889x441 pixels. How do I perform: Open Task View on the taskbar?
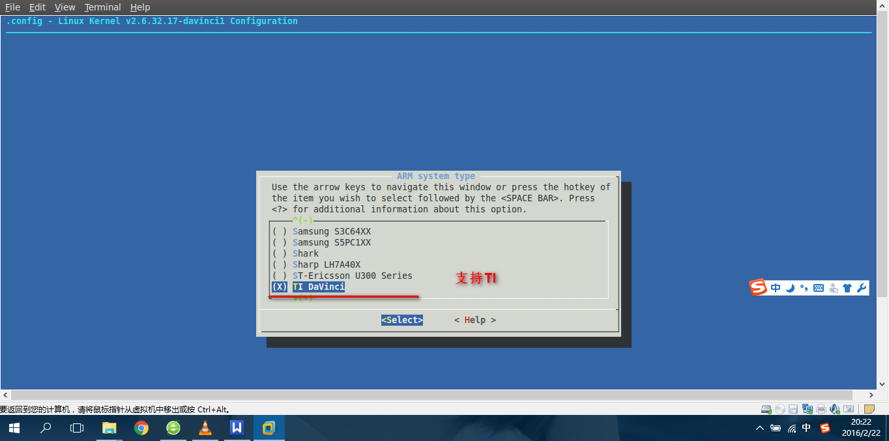click(77, 428)
